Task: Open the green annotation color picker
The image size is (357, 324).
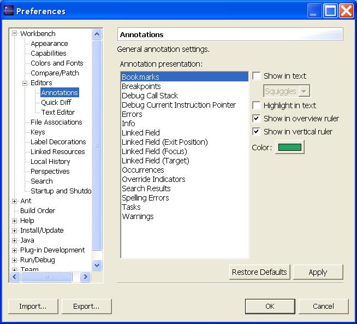Action: (x=289, y=148)
